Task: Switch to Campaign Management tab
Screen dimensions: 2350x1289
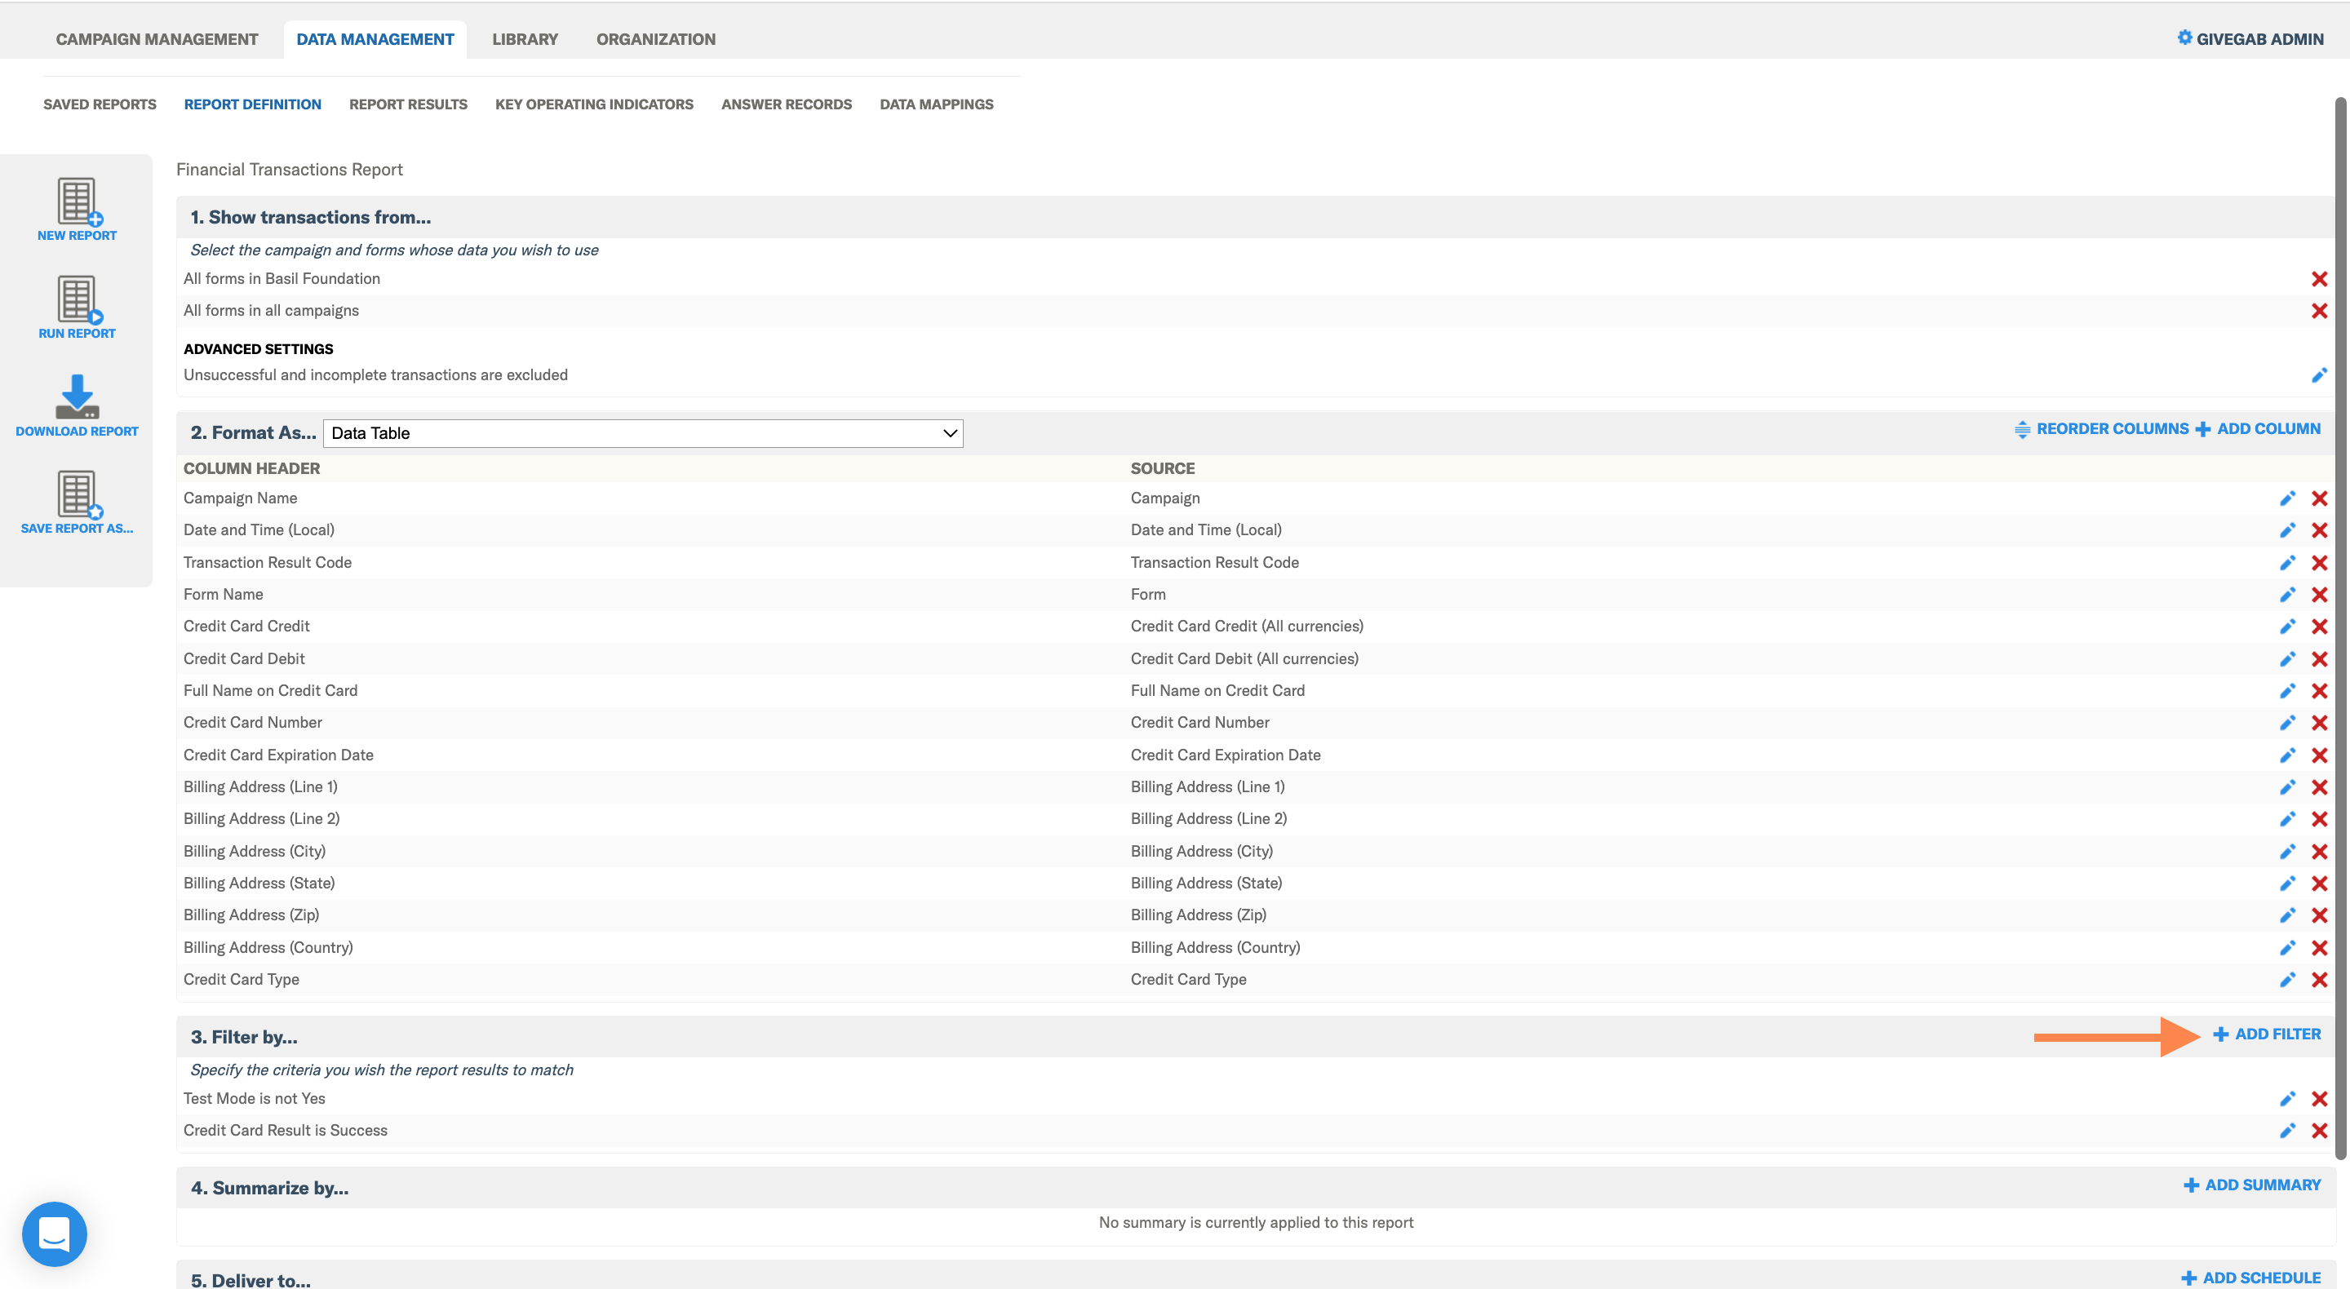Action: tap(157, 39)
